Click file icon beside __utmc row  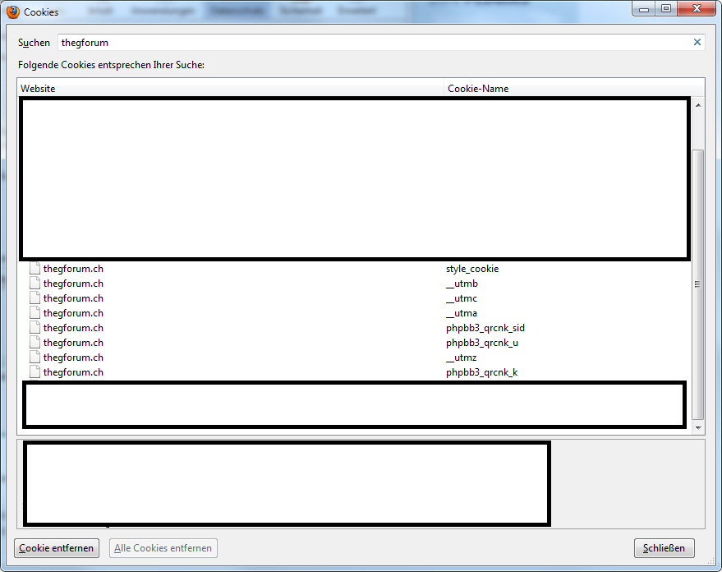34,298
